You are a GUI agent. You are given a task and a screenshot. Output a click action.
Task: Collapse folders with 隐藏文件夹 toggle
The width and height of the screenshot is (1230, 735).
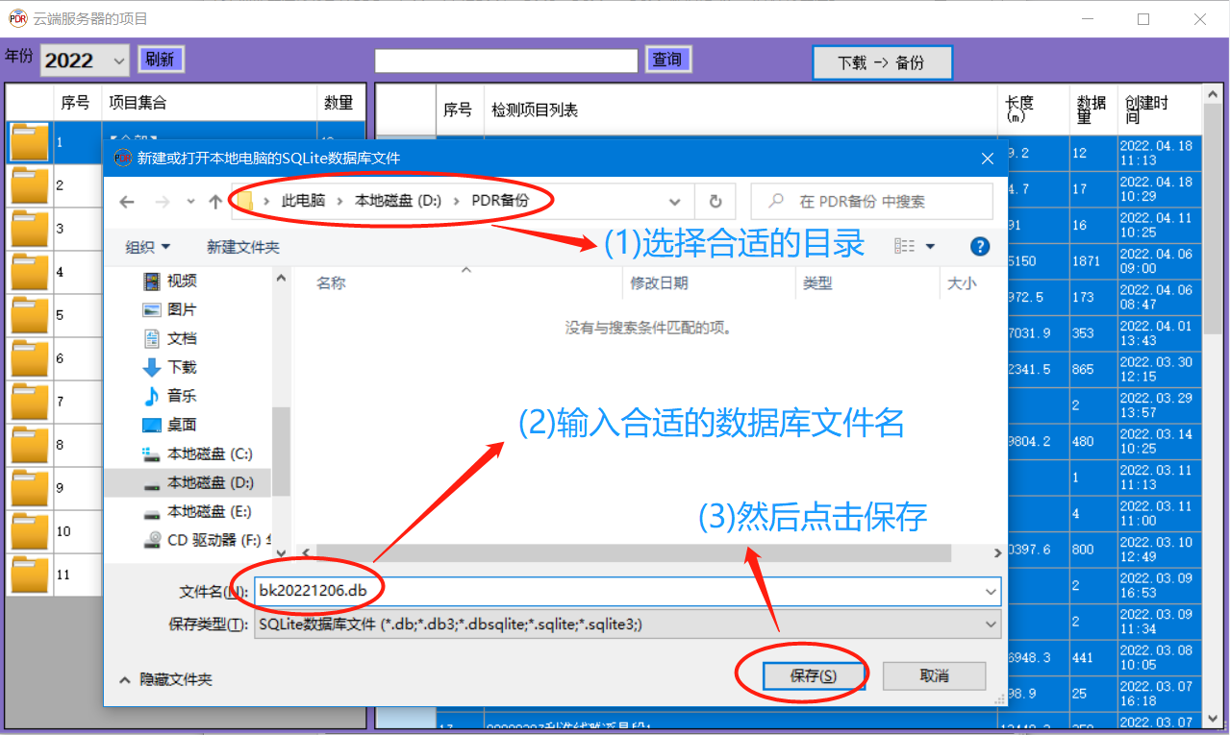(165, 679)
